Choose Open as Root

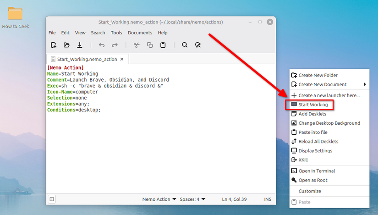pyautogui.click(x=329, y=180)
